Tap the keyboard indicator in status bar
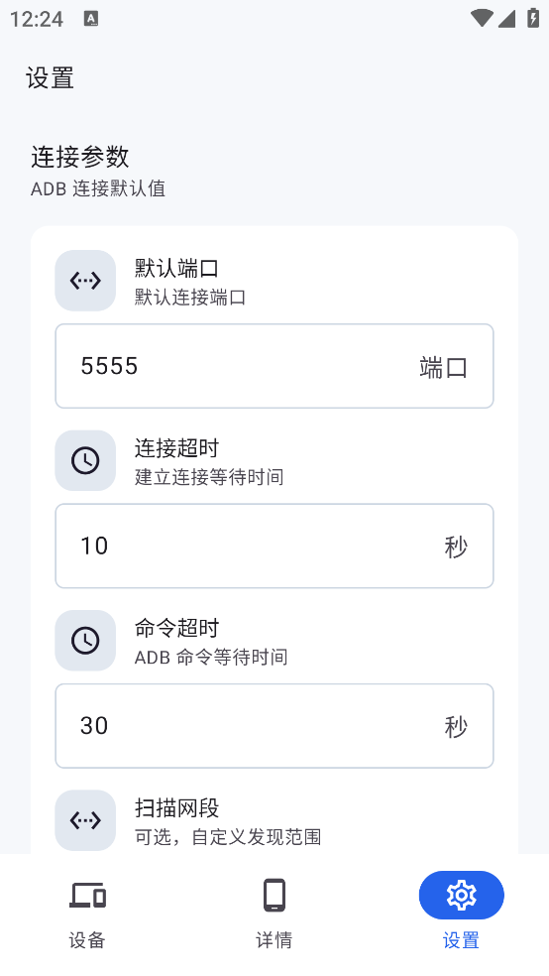This screenshot has height=976, width=549. coord(91,19)
